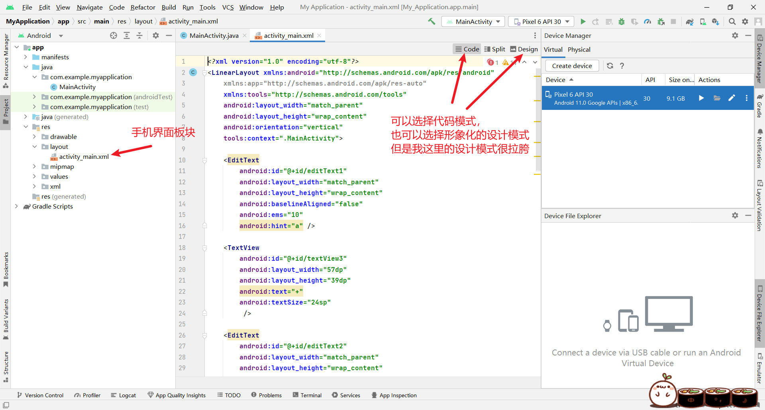Expand the drawable folder
The width and height of the screenshot is (765, 410).
(x=34, y=137)
